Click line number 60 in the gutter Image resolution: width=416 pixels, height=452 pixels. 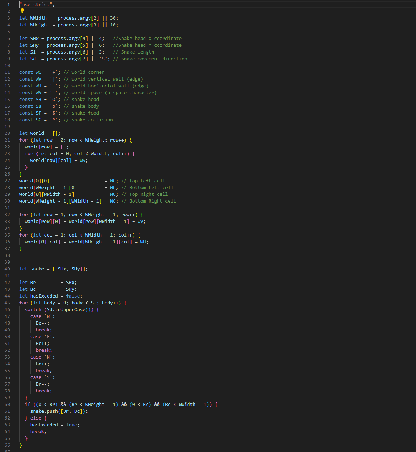click(8, 405)
